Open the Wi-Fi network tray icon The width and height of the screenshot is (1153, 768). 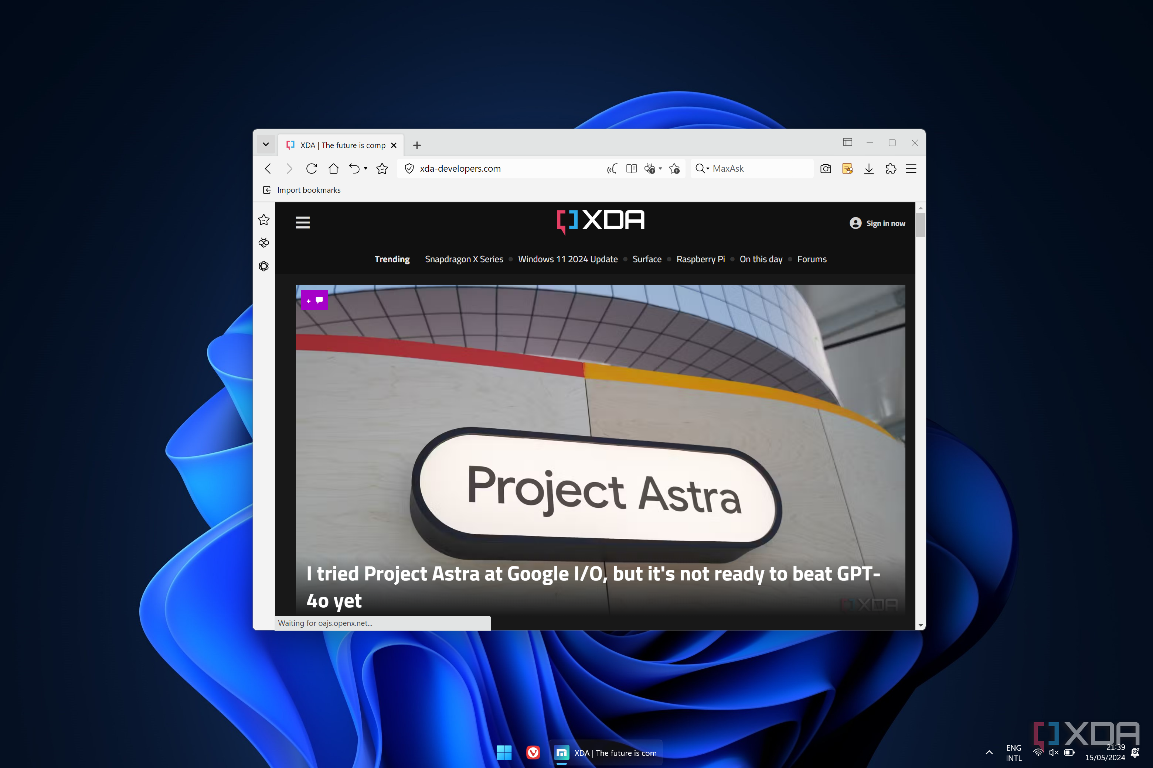click(1038, 753)
